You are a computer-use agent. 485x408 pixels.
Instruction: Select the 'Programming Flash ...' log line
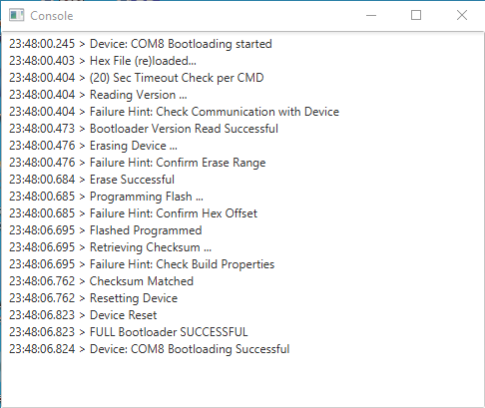[x=106, y=197]
